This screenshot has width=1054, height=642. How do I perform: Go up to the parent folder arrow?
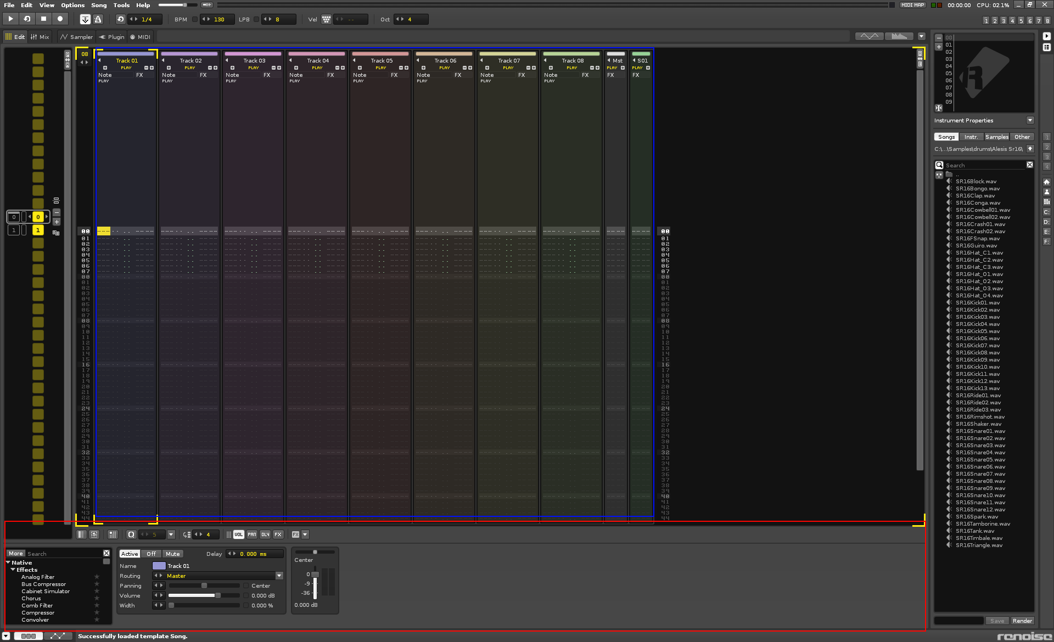[1030, 149]
